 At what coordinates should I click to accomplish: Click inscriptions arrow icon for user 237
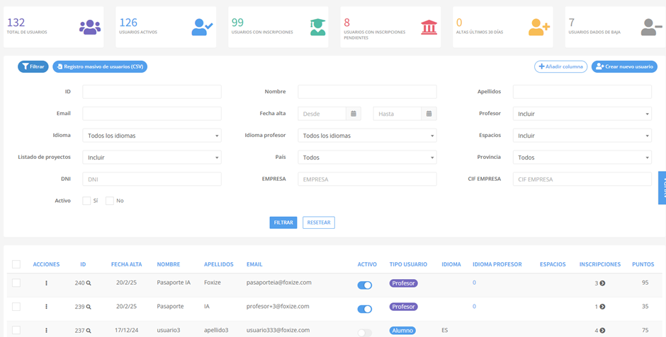point(602,331)
